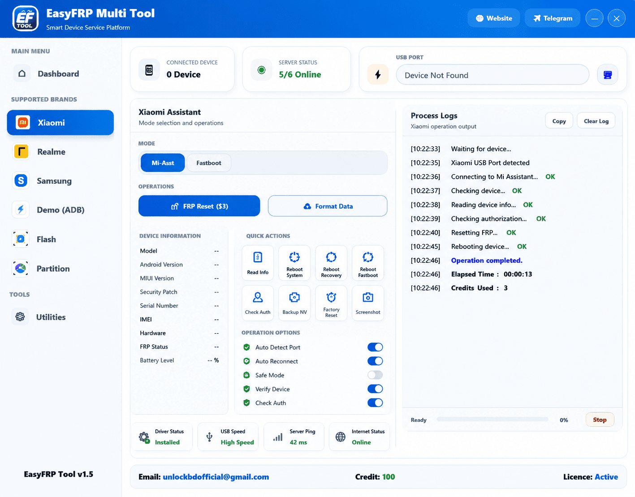Click the 'Credit: 100' balance text
The image size is (635, 497).
[x=375, y=477]
